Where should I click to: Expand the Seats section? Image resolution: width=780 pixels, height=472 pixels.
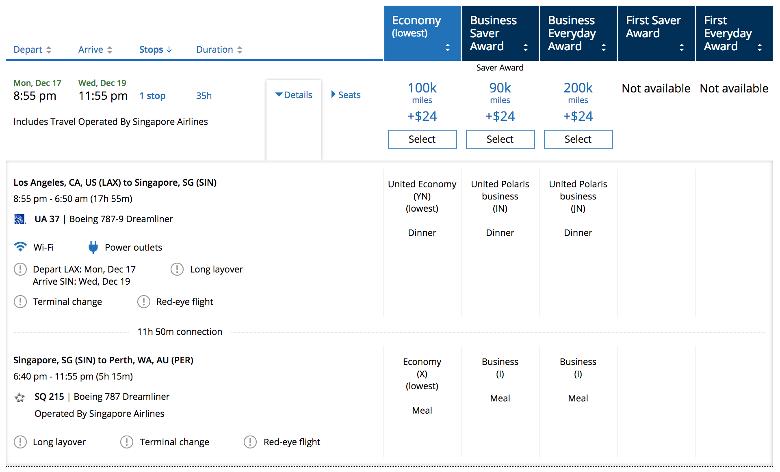tap(346, 95)
